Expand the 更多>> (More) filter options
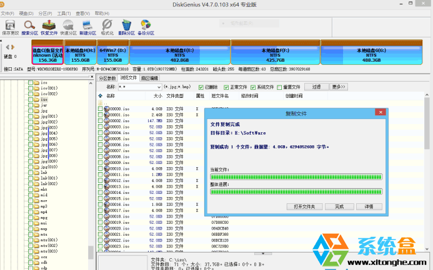 (x=339, y=87)
